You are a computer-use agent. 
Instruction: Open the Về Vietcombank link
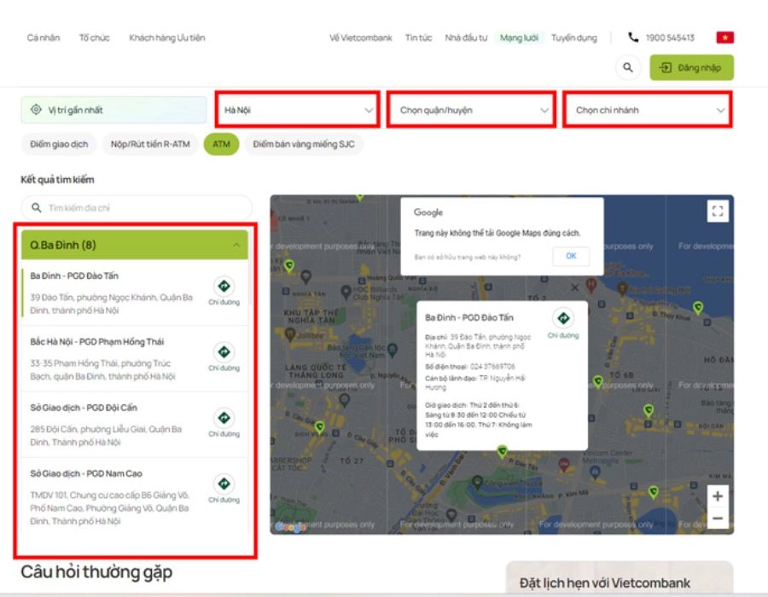pyautogui.click(x=360, y=38)
